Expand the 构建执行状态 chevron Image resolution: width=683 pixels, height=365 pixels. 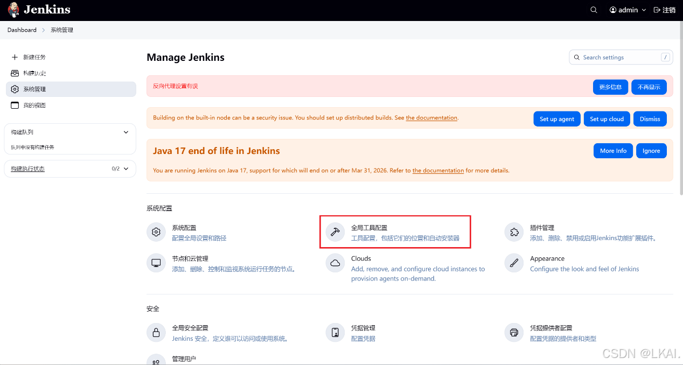(126, 169)
